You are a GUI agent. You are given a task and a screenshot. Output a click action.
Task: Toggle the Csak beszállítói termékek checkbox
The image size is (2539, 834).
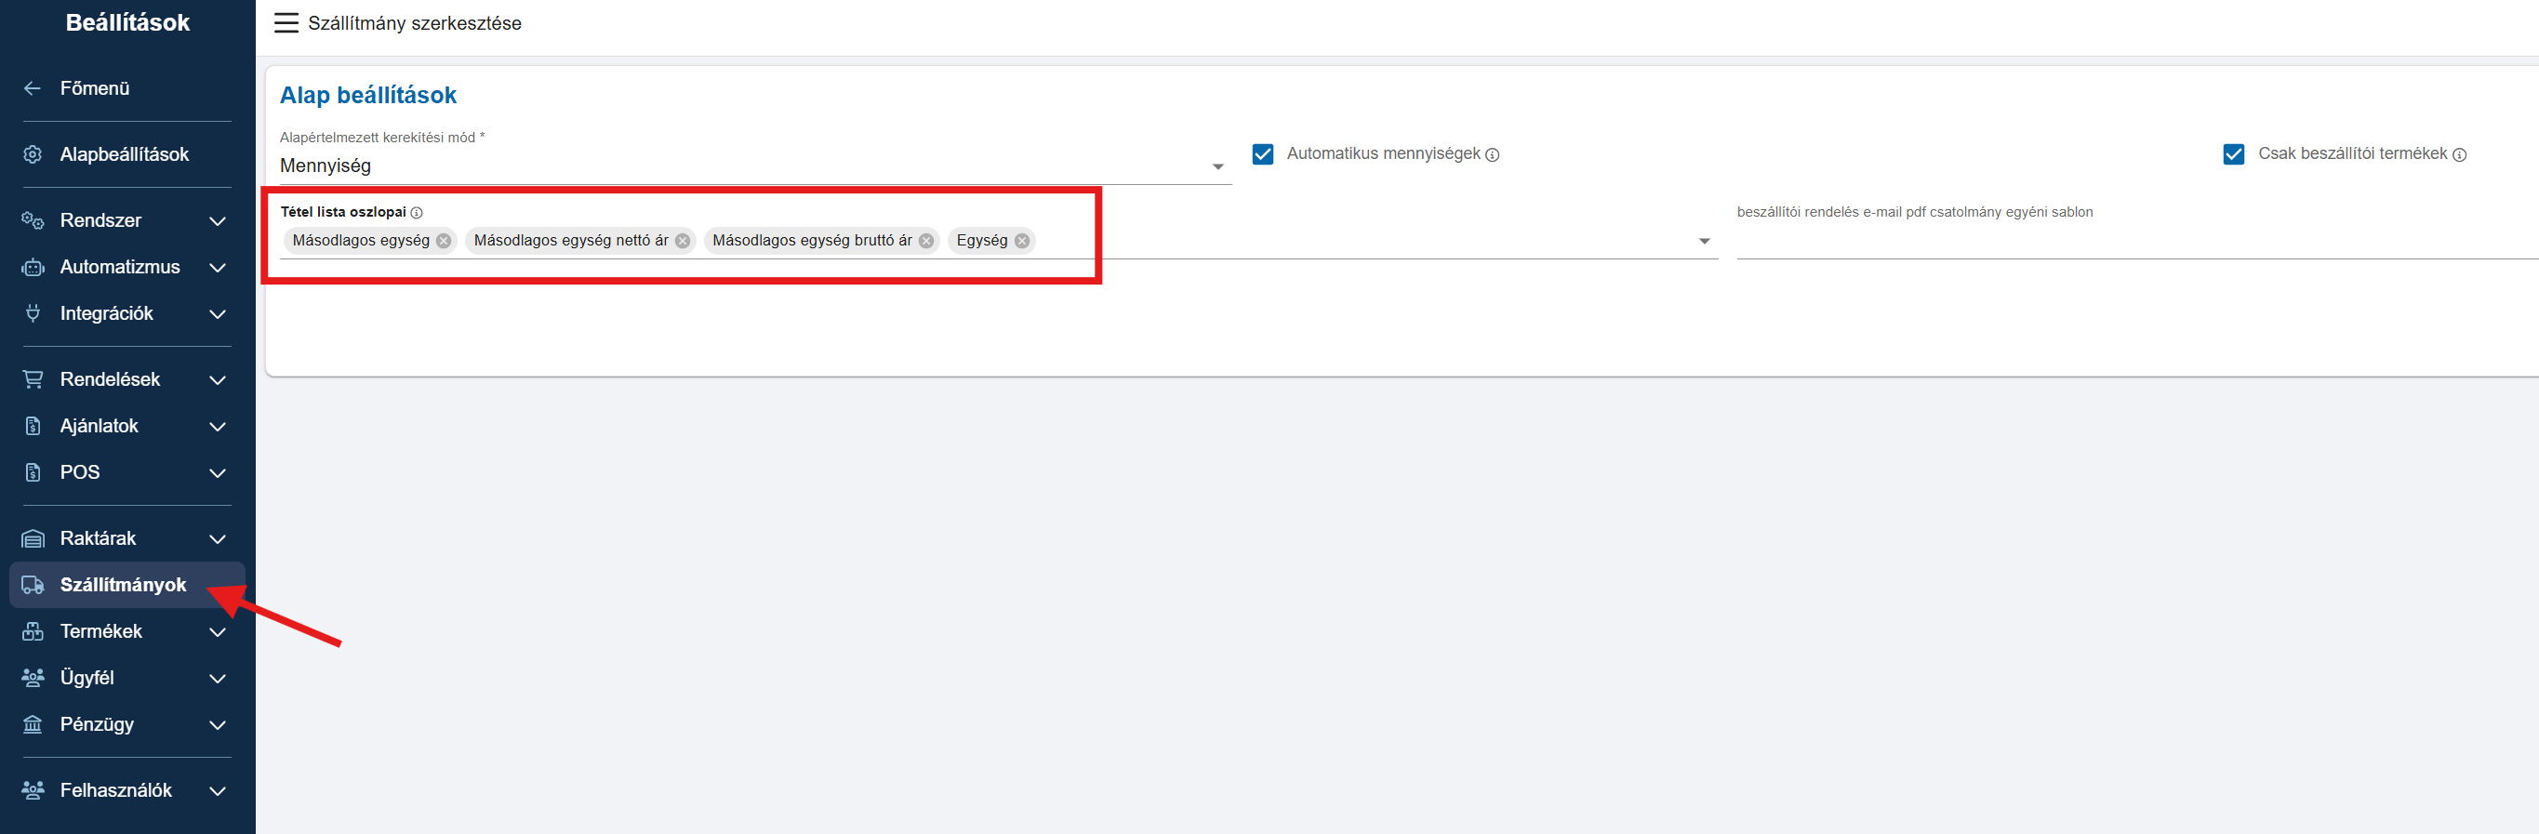point(2233,153)
